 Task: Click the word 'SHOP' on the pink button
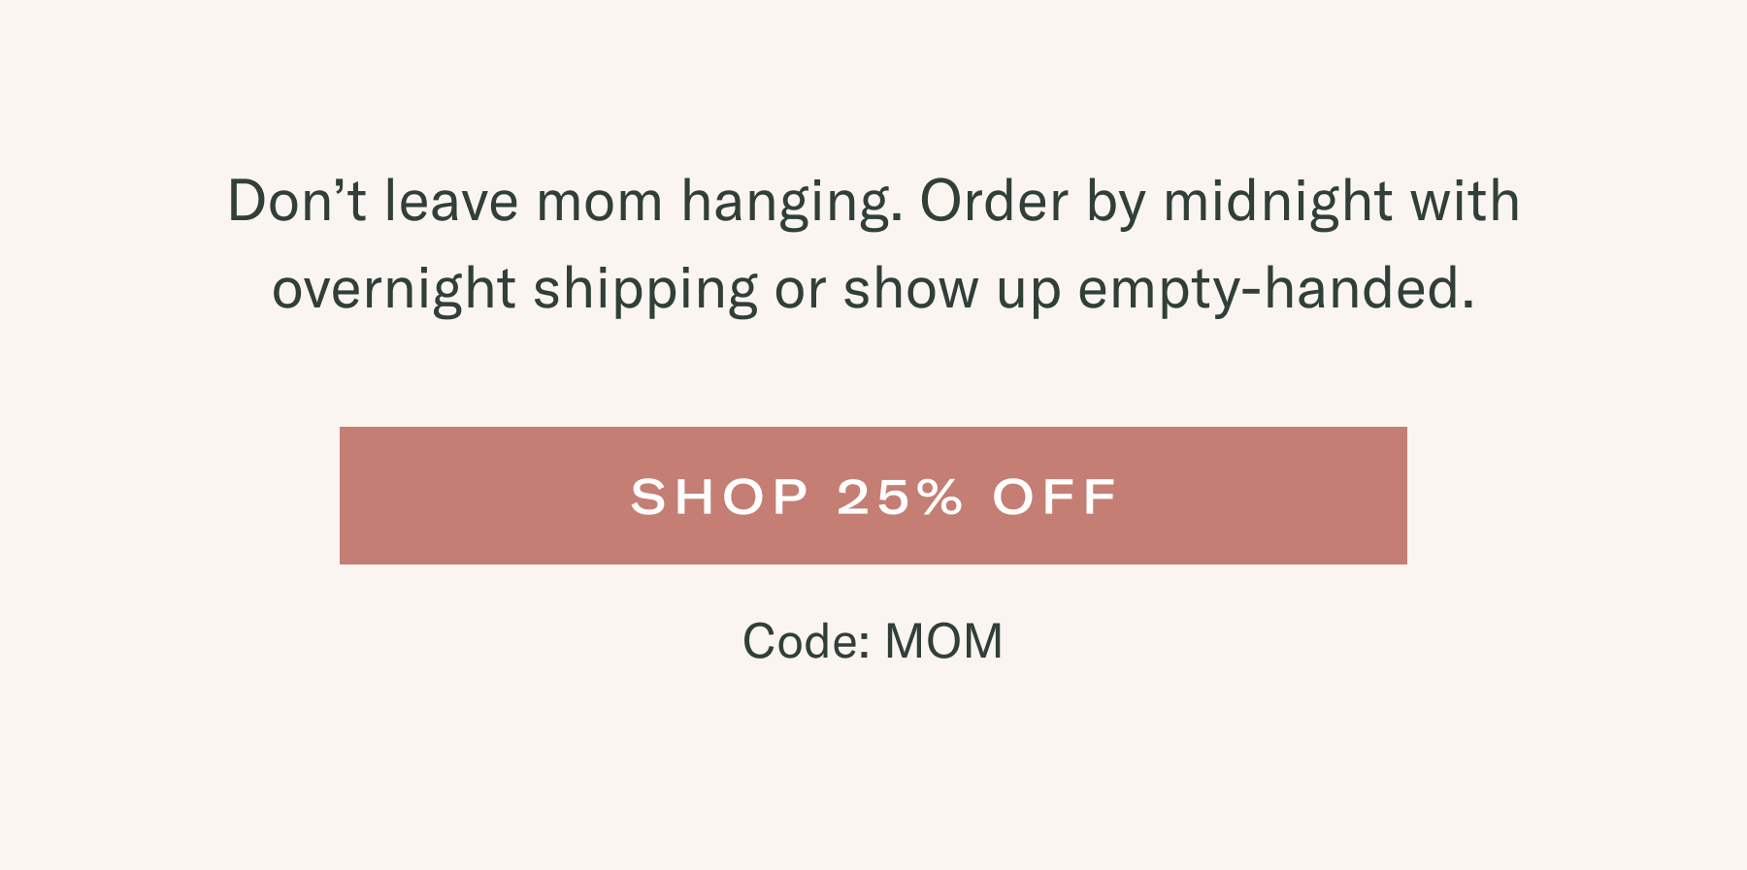click(719, 497)
